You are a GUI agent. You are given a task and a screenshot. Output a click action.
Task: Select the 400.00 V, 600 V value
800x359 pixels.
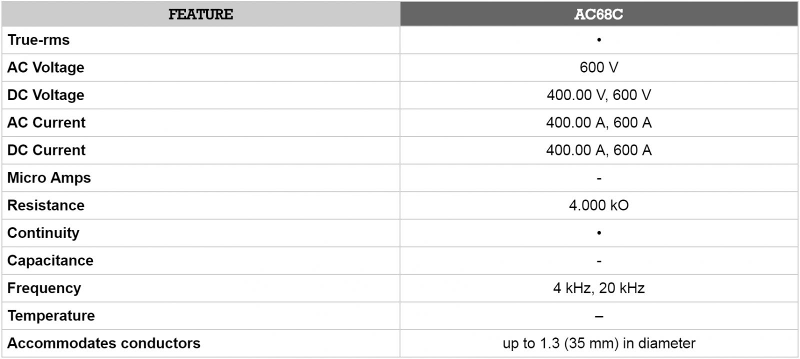coord(598,95)
